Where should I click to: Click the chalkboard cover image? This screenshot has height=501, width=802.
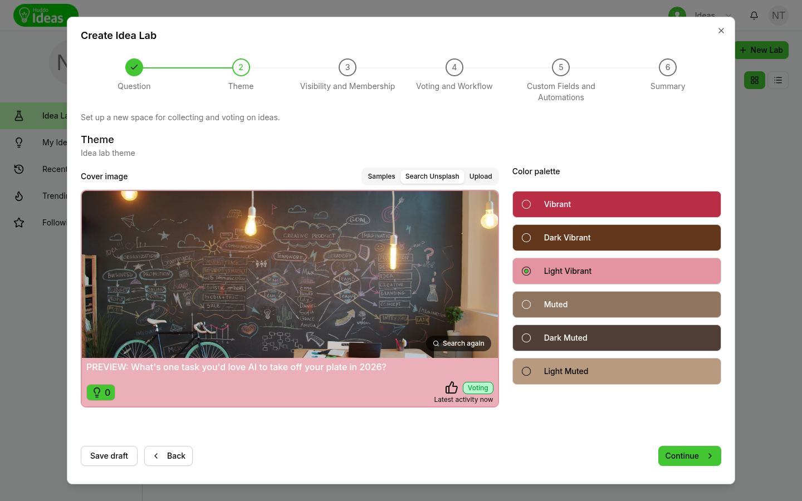pyautogui.click(x=290, y=274)
